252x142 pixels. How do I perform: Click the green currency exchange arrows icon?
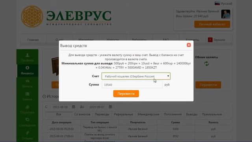pyautogui.click(x=206, y=64)
